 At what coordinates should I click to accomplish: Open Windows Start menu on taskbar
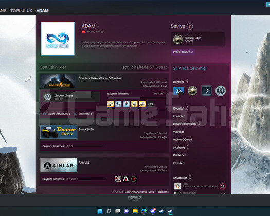(x=100, y=211)
